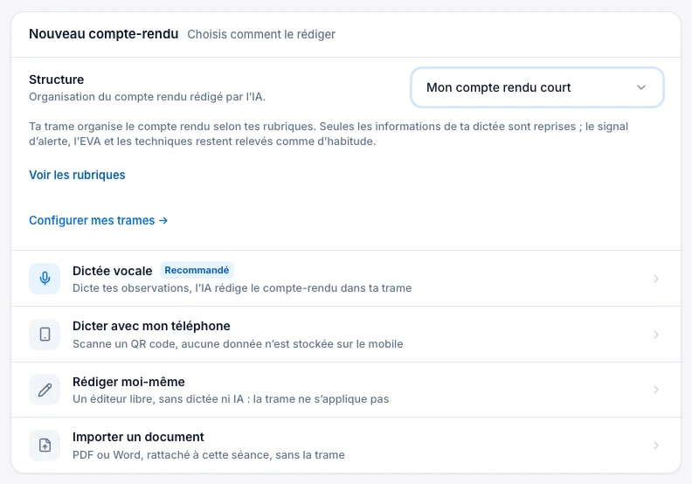Expand the Voir les rubriques link

coord(77,175)
